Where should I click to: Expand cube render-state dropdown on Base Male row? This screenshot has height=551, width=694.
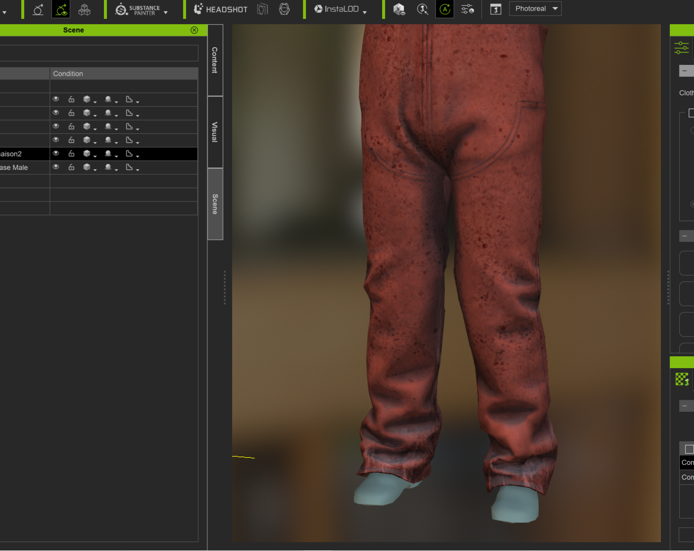[89, 168]
